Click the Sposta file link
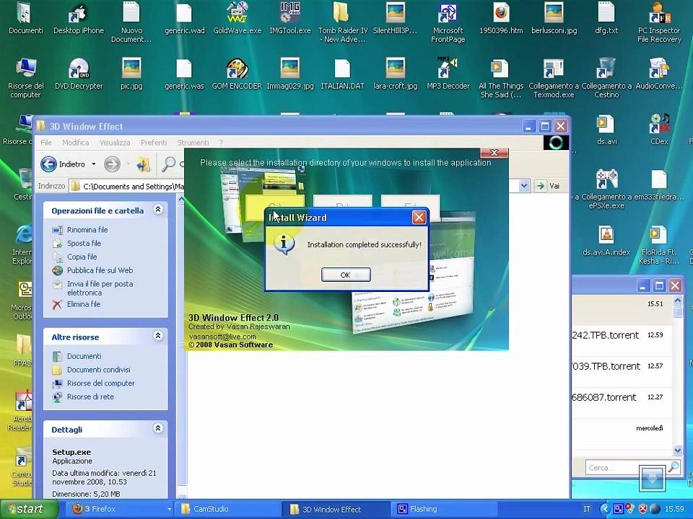 point(84,243)
